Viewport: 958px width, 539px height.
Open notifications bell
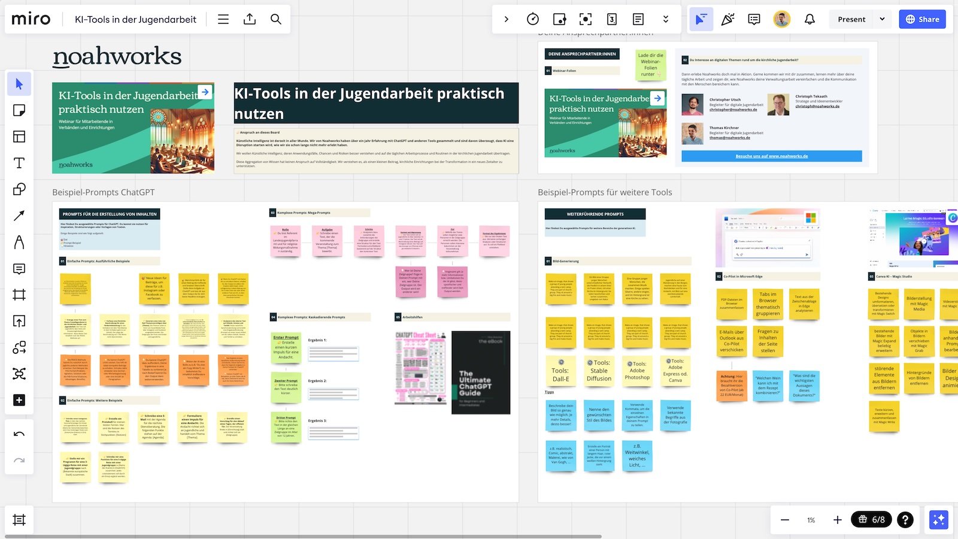(810, 19)
